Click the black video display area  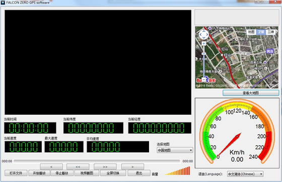pos(98,62)
